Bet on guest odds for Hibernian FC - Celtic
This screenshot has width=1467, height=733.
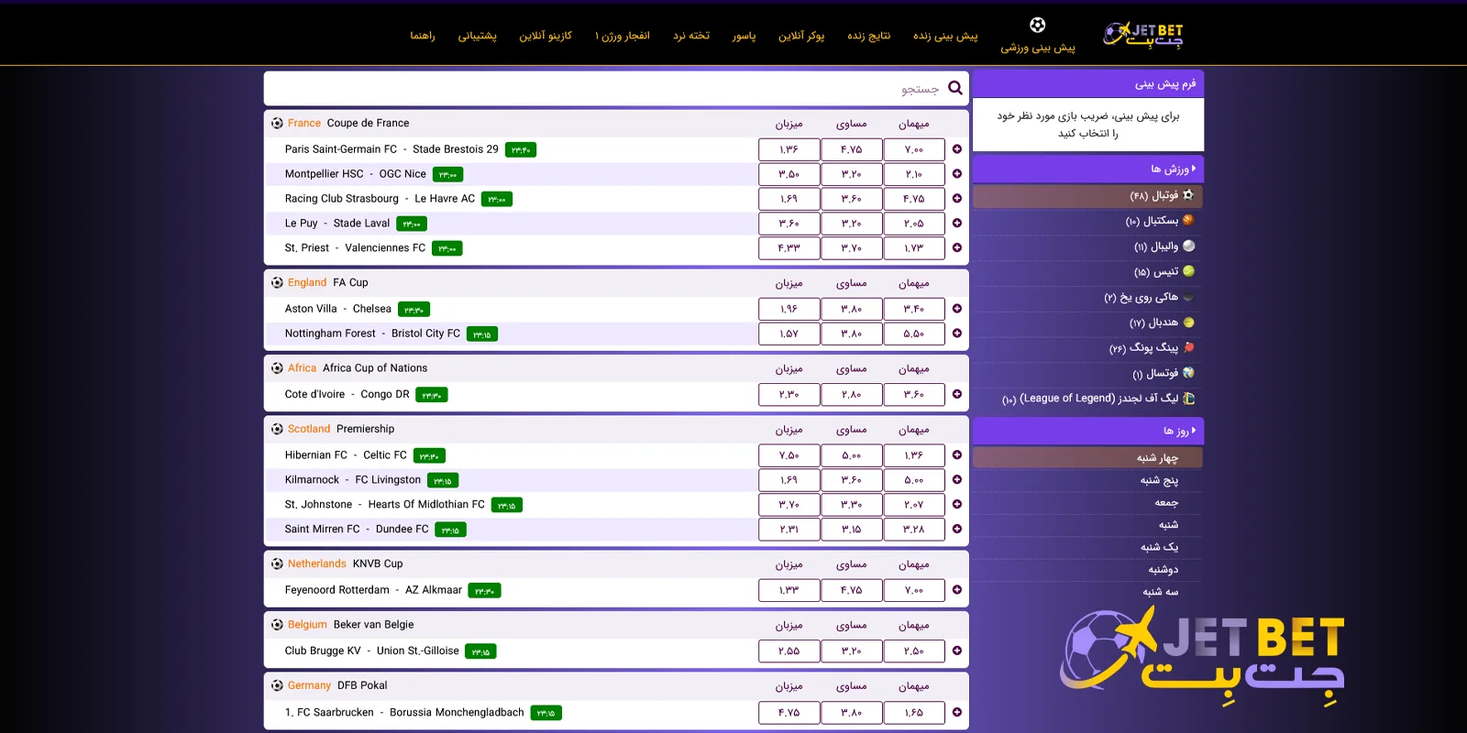click(x=914, y=455)
